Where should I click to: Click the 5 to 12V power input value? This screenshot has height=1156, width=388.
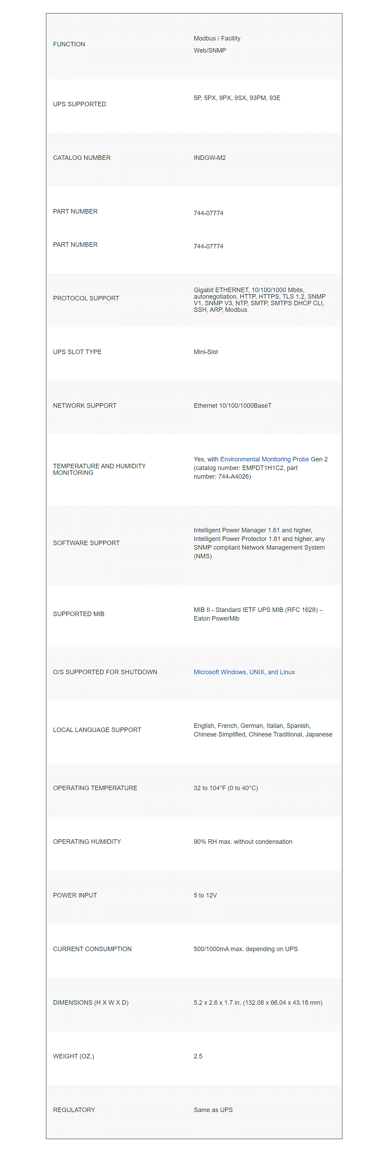(x=205, y=895)
